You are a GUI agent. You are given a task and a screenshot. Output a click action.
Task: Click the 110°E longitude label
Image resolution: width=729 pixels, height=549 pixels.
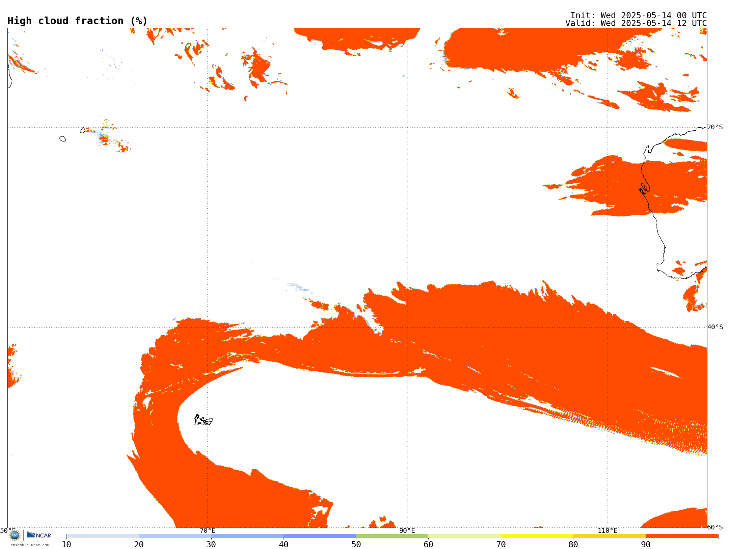[607, 530]
